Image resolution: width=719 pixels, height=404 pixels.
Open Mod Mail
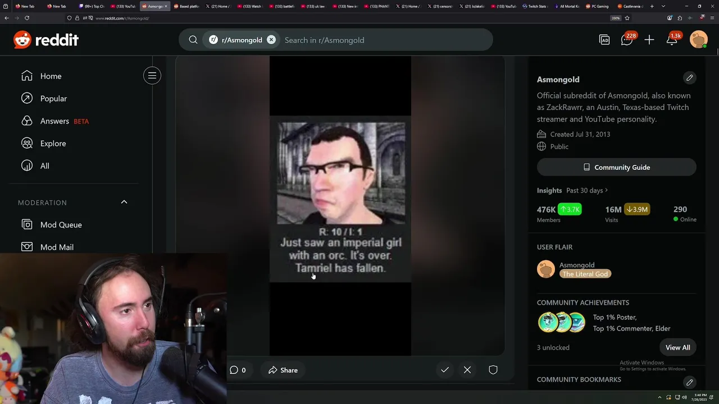tap(57, 247)
